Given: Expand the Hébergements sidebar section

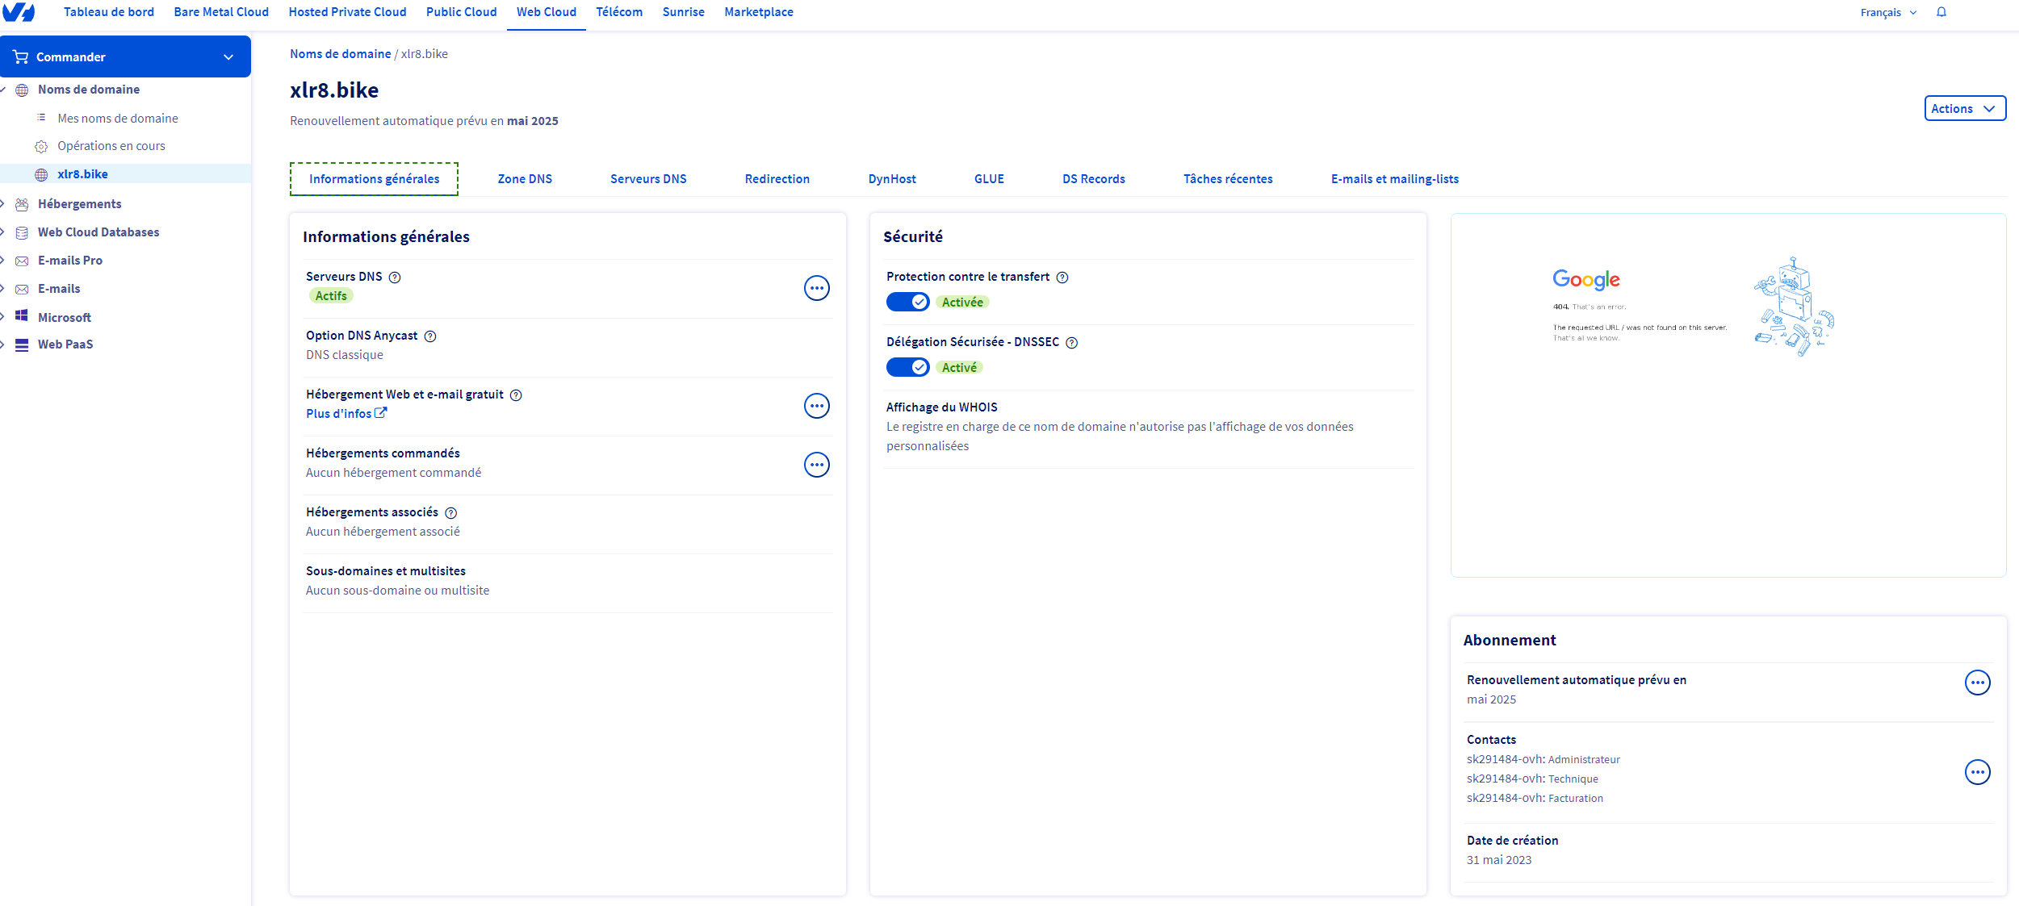Looking at the screenshot, I should (x=79, y=204).
